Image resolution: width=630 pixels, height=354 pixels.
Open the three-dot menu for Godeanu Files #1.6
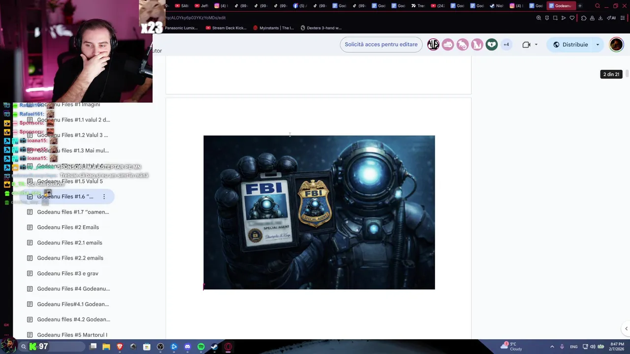click(x=104, y=197)
